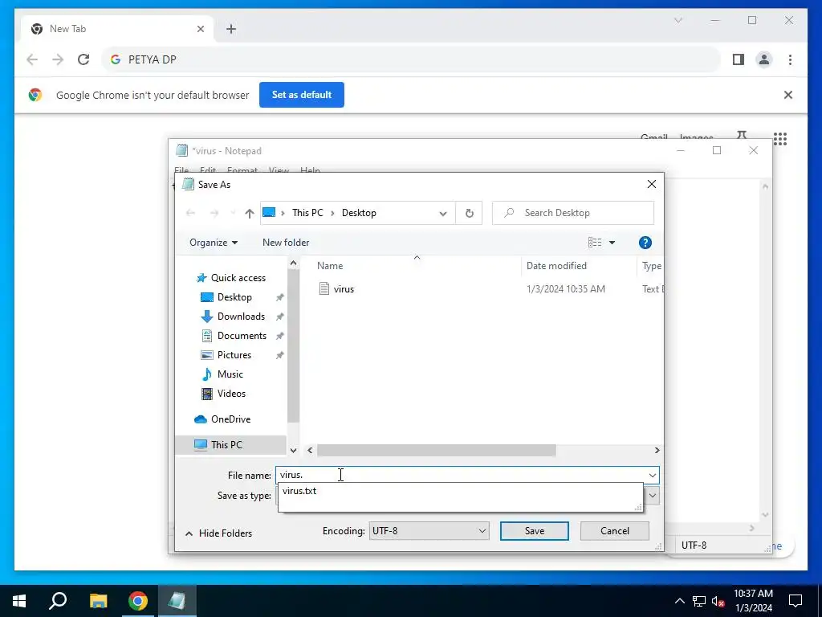Select Pictures in the navigation pane
822x617 pixels.
point(234,355)
